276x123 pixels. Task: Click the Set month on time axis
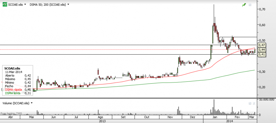(123, 117)
